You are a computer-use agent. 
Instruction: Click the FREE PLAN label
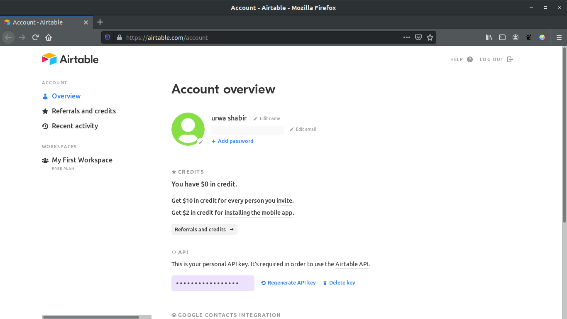pos(63,169)
